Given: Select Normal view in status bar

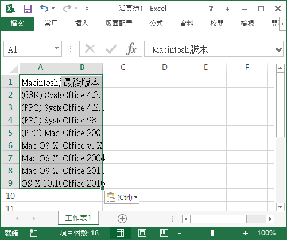Looking at the screenshot, I should click(120, 233).
